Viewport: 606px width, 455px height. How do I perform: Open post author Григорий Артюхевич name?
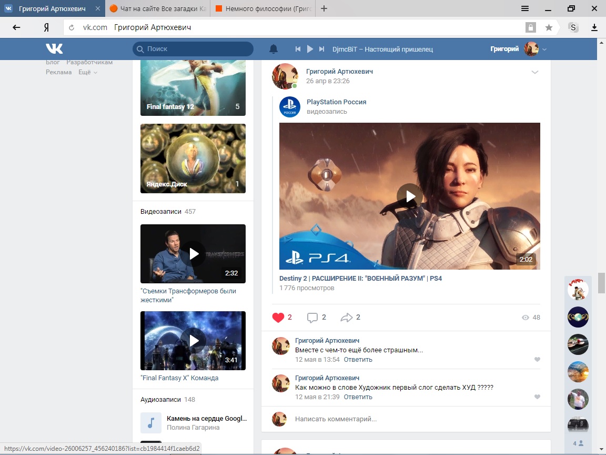339,72
